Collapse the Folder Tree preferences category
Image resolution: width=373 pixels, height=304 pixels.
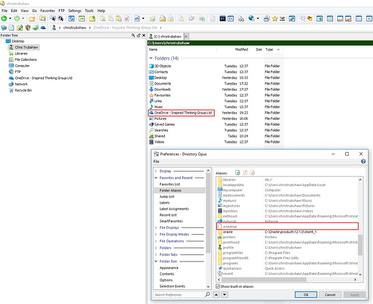(156, 261)
